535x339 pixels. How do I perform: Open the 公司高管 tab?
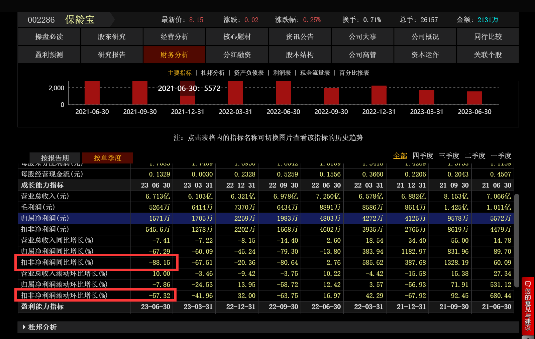pyautogui.click(x=362, y=55)
